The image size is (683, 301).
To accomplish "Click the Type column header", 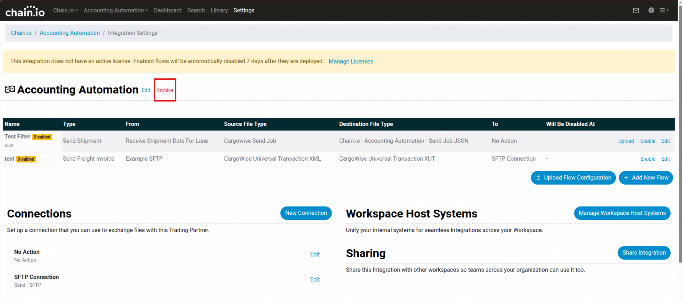I will (69, 124).
